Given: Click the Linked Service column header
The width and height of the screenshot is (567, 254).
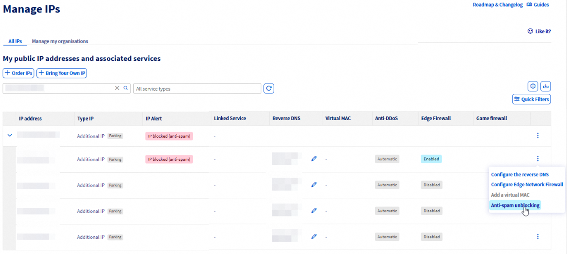Looking at the screenshot, I should tap(230, 119).
